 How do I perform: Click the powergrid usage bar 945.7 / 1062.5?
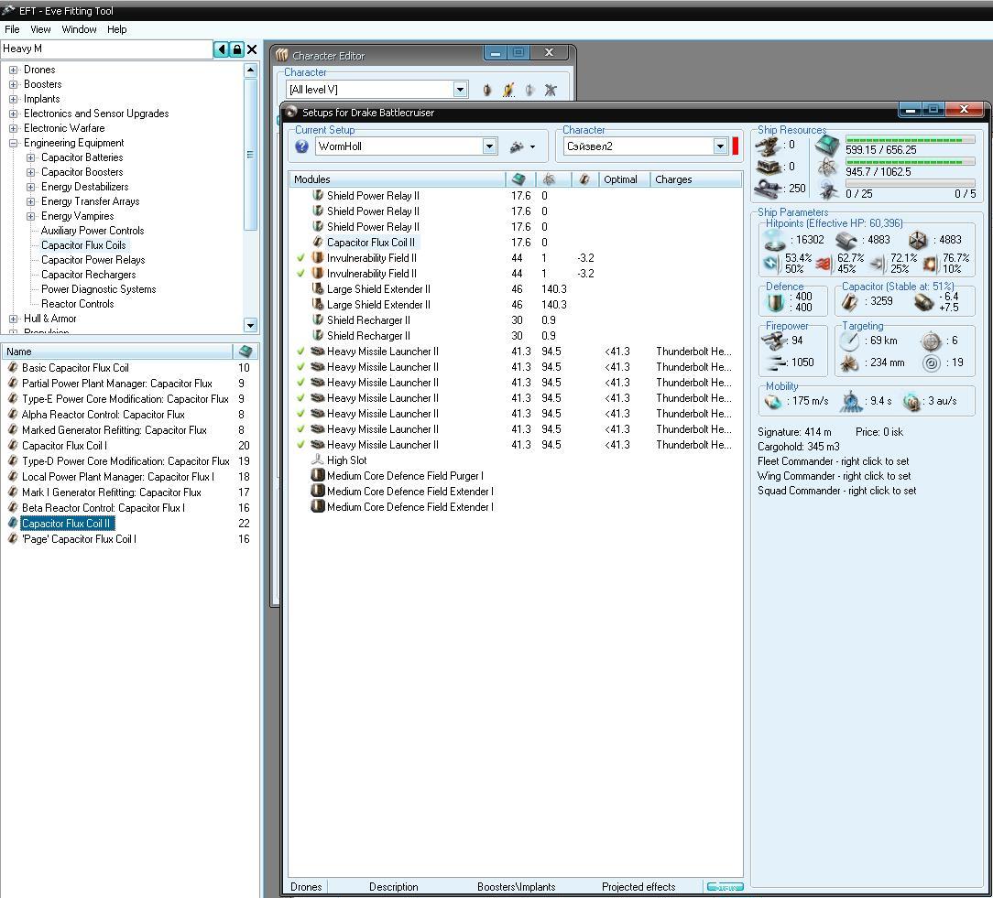[910, 162]
